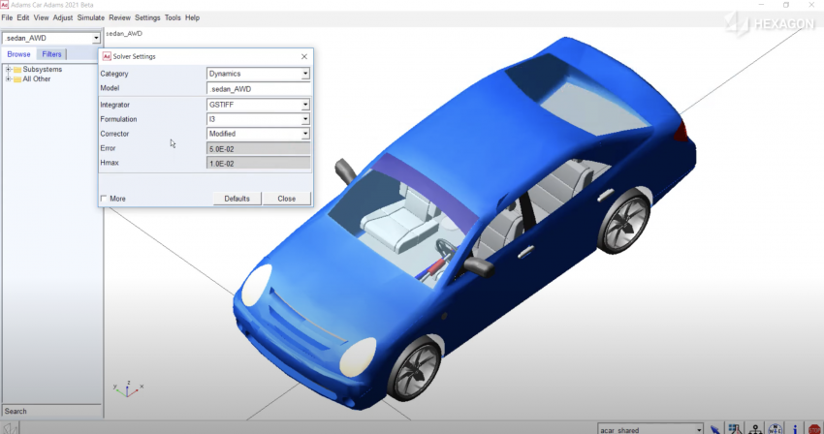The height and width of the screenshot is (434, 824).
Task: Click the Category label text
Action: click(114, 74)
